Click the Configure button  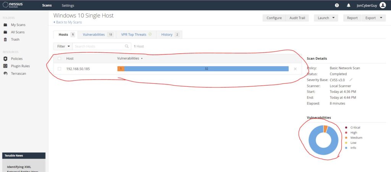point(274,18)
